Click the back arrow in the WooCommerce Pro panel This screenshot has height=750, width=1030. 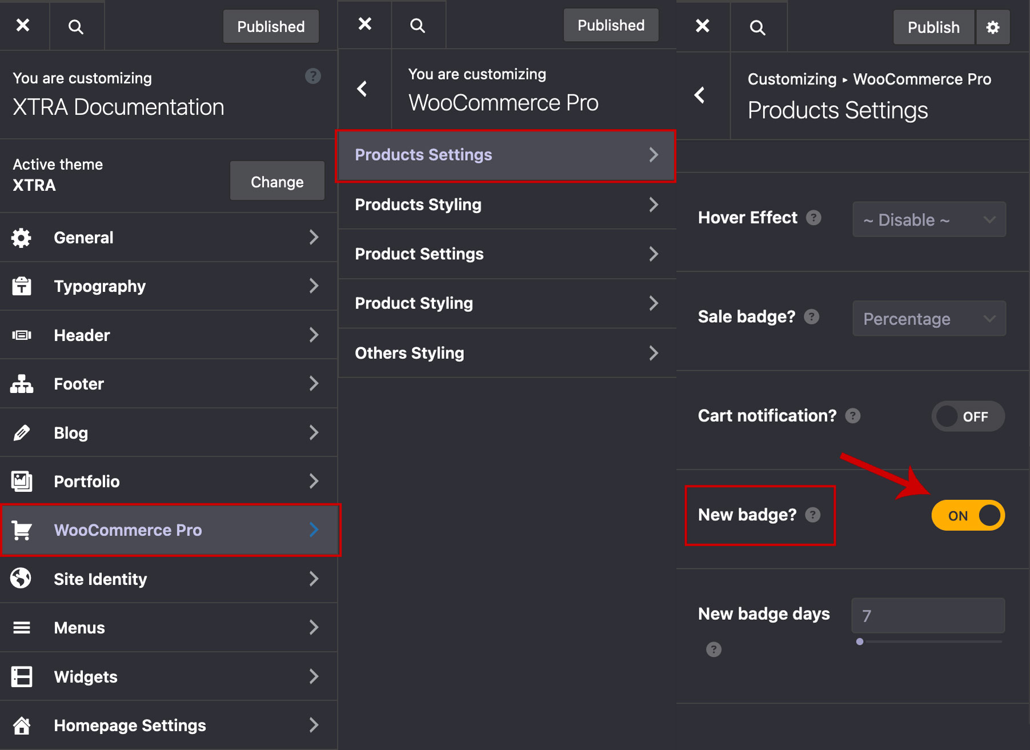[362, 89]
